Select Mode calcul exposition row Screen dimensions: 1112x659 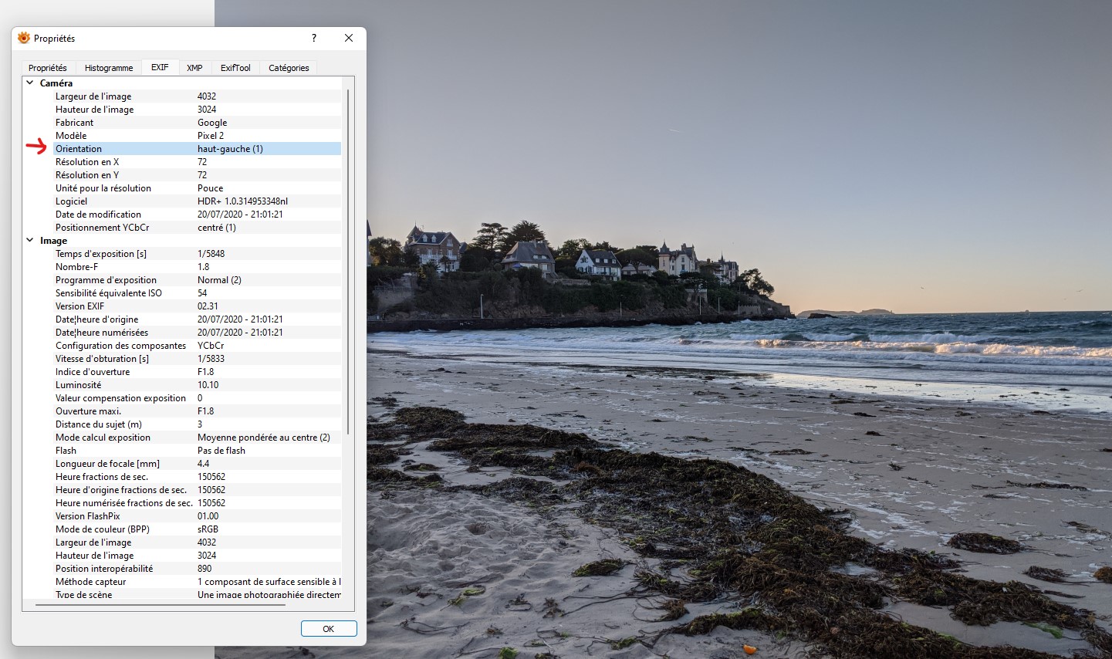coord(197,438)
